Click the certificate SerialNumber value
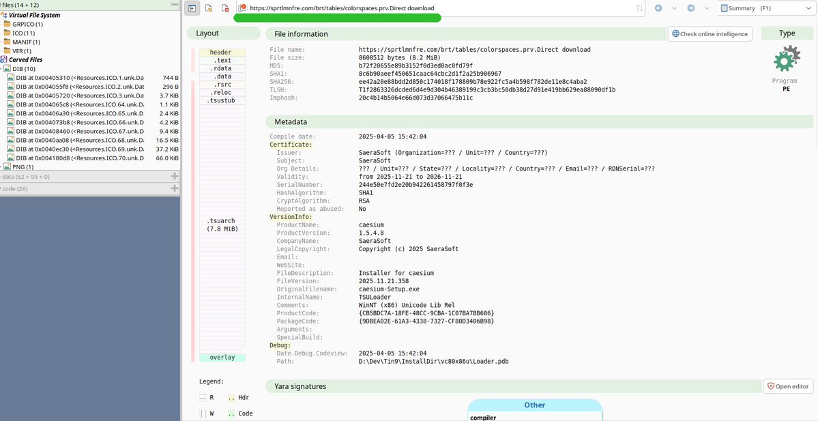 pyautogui.click(x=415, y=185)
